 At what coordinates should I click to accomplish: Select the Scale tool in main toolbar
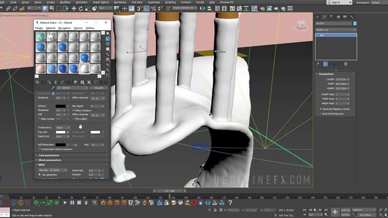(87, 8)
